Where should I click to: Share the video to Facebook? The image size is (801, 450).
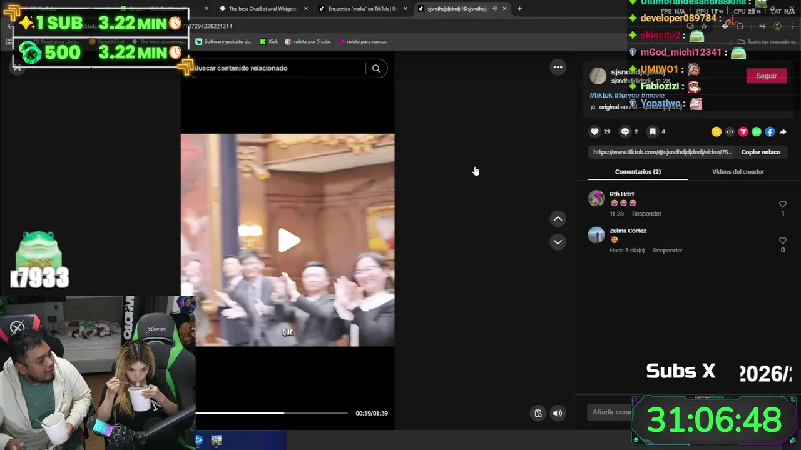click(770, 131)
